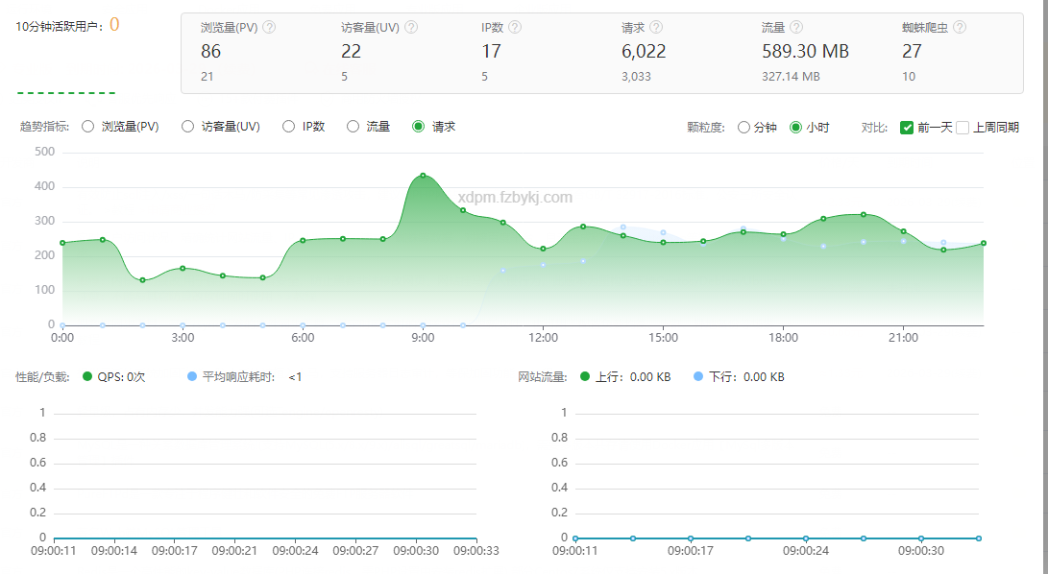
Task: Set granularity to 小时
Action: pyautogui.click(x=795, y=127)
